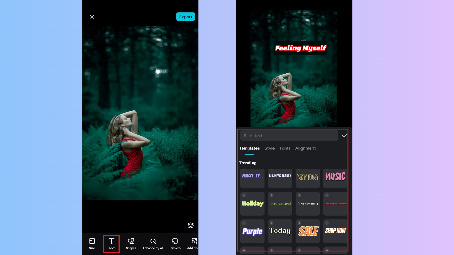
Task: Download the Holiday text template
Action: coord(252,203)
